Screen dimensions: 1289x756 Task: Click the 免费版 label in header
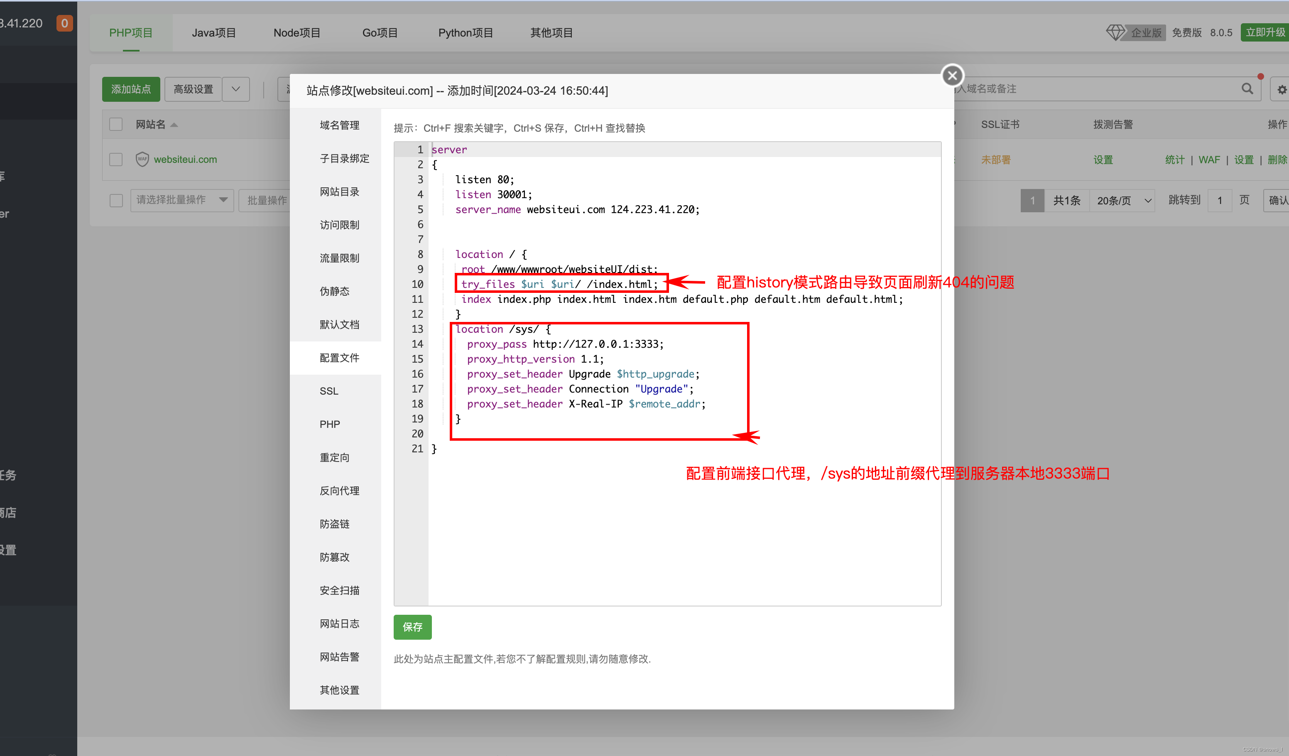click(1187, 33)
